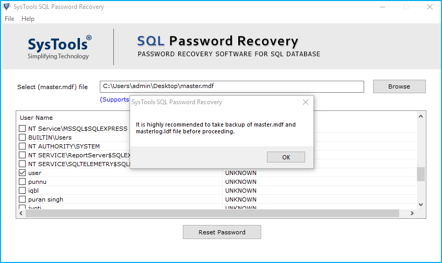This screenshot has height=263, width=442.
Task: Check the NT SERVICE\ReportServer checkbox
Action: 22,155
